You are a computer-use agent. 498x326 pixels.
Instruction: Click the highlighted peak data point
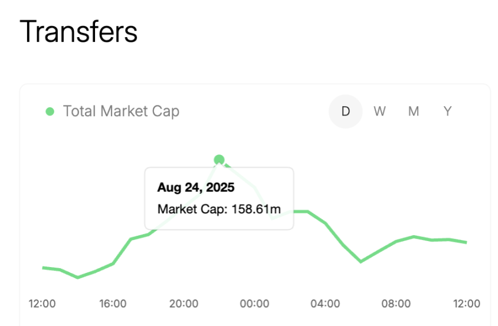tap(219, 159)
